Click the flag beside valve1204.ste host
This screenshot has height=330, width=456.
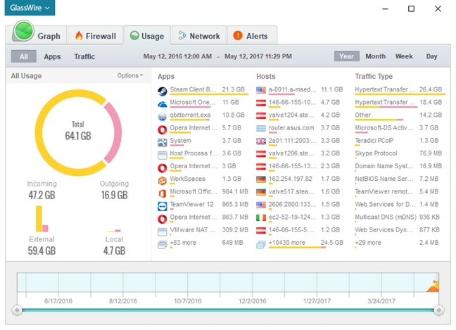pos(261,115)
